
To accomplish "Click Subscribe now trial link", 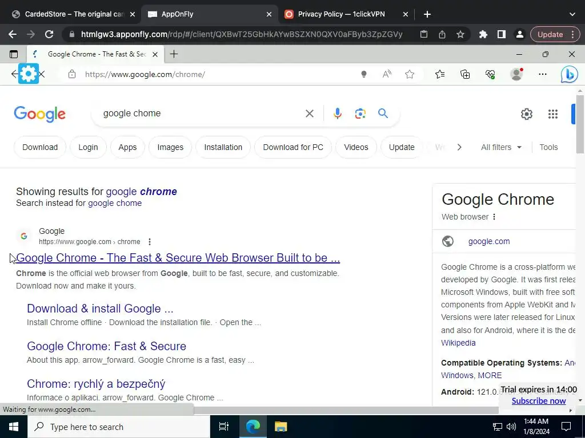I will 538,401.
